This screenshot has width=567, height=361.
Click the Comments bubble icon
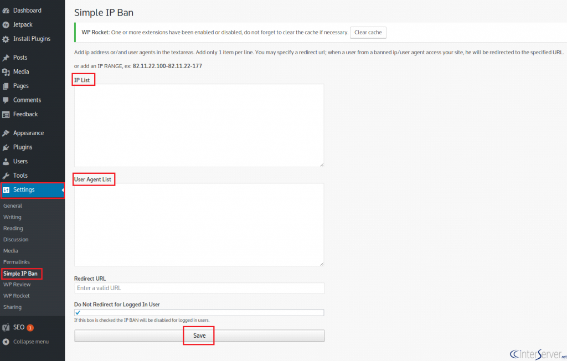pos(6,100)
